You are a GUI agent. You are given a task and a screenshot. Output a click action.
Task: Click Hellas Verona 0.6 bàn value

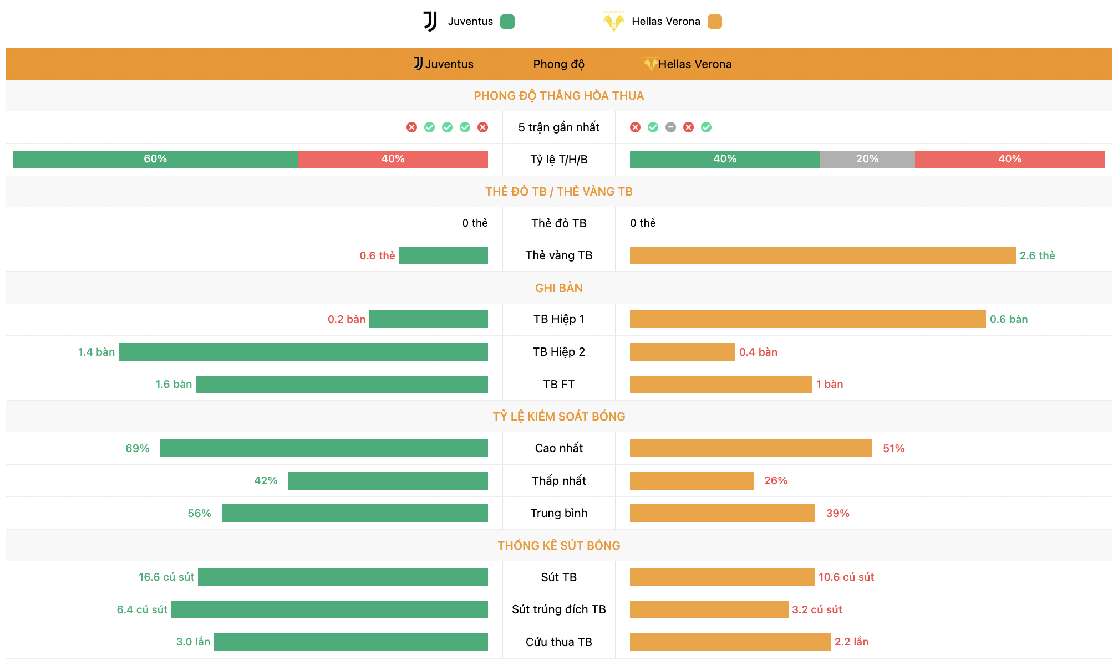point(1009,319)
